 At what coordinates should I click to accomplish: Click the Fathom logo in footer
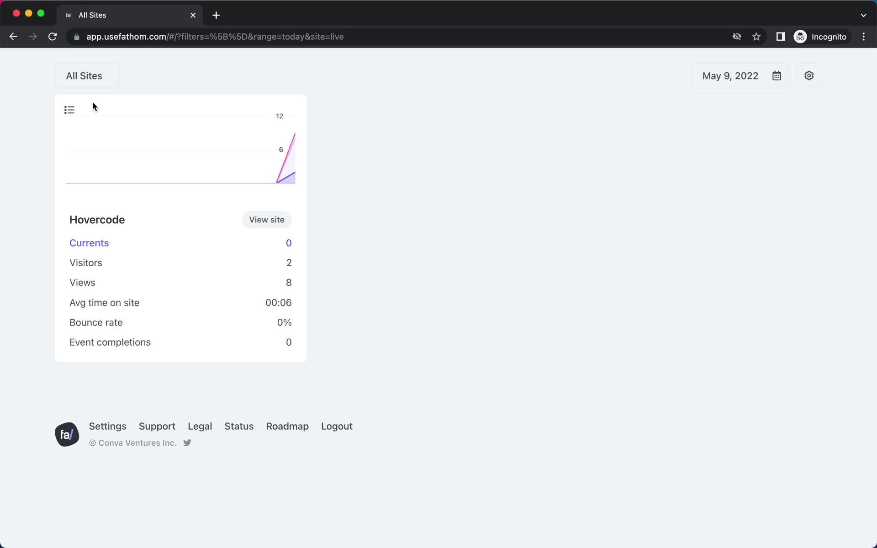tap(67, 434)
